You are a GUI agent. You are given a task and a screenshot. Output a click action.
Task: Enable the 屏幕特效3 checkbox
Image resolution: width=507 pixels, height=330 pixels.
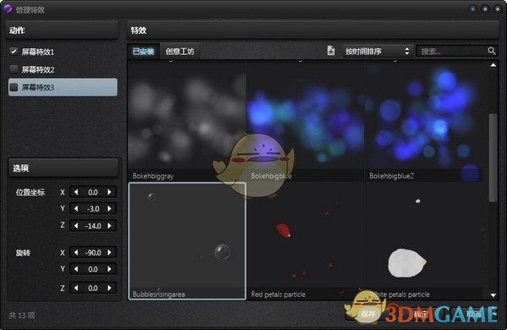pos(14,87)
